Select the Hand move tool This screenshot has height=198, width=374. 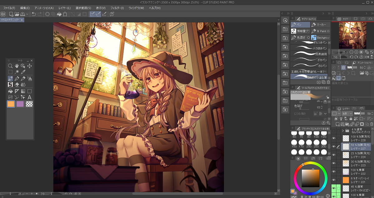point(17,66)
